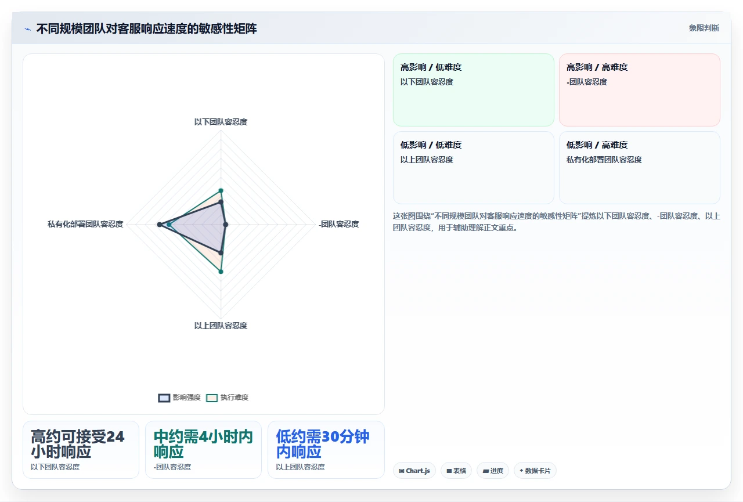Screen dimensions: 743x502
Task: Click the 高约可接受24小时响应 stat card
Action: 81,450
